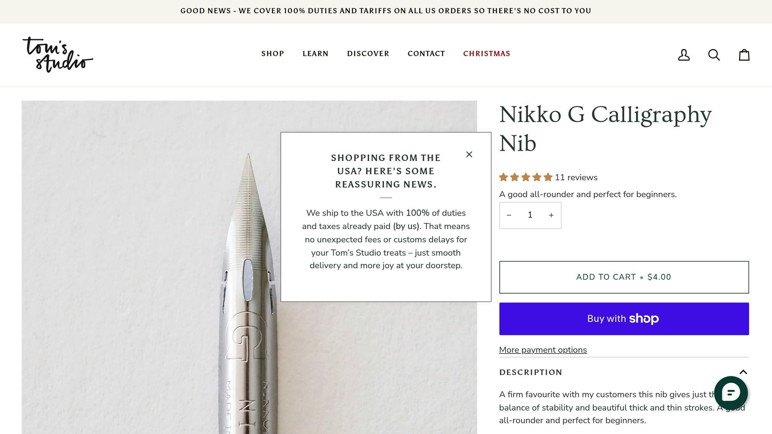Click the ADD TO CART button

coord(623,277)
